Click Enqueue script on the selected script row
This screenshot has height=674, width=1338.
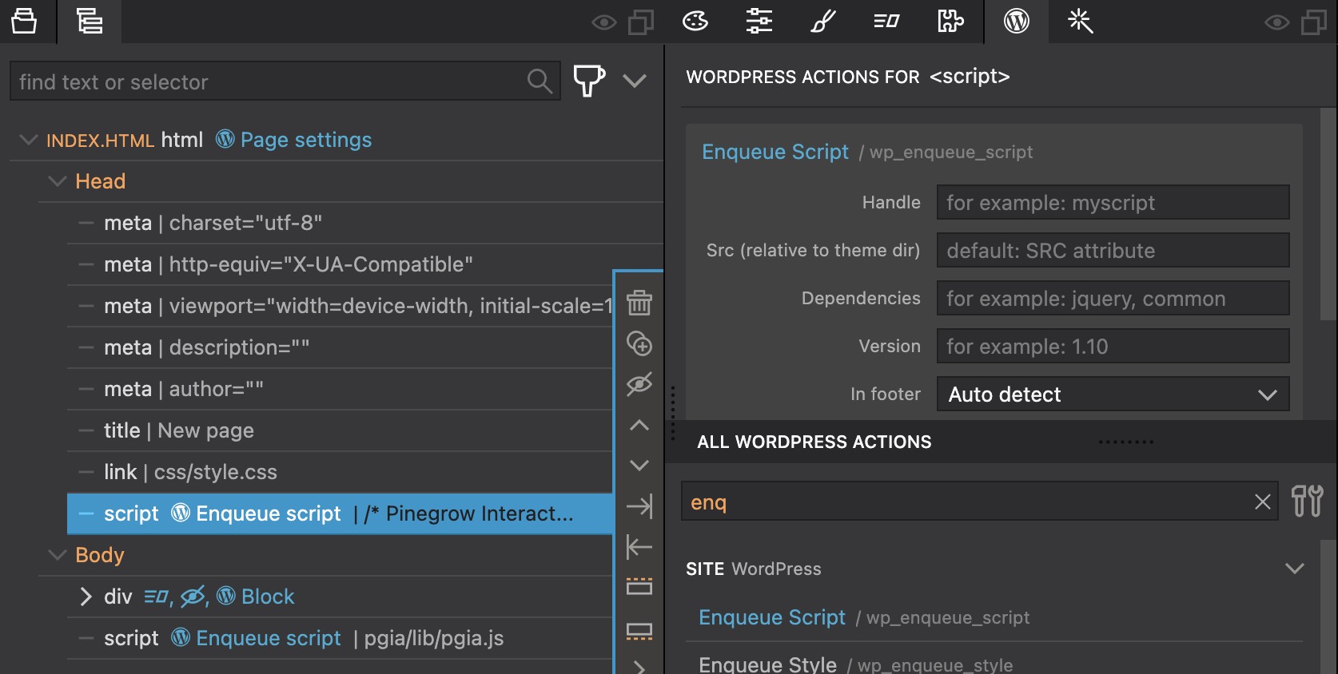tap(269, 513)
